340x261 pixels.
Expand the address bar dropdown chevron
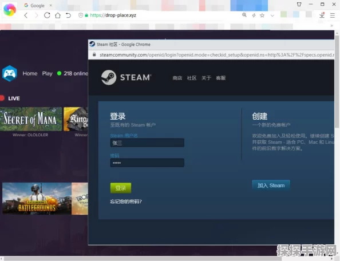(x=272, y=15)
